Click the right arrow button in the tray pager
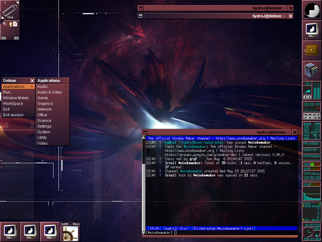The width and height of the screenshot is (322, 242). (16, 38)
